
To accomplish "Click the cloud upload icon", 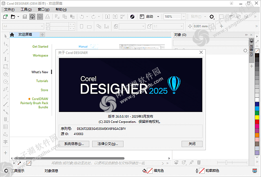I will [40, 17].
